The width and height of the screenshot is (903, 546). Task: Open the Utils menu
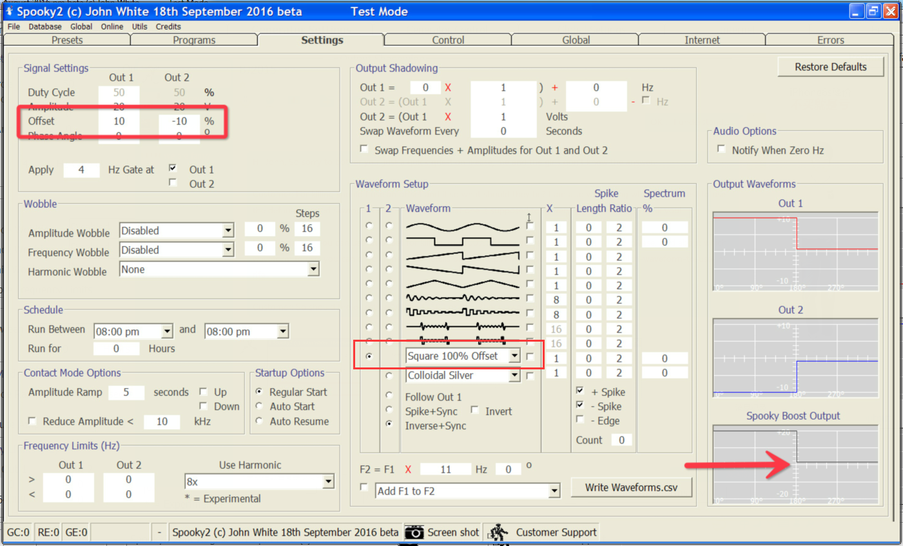point(140,26)
